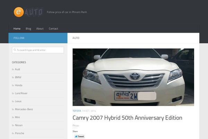The image size is (208, 139).
Task: Click the CATEGORIES heading
Action: [x=19, y=62]
